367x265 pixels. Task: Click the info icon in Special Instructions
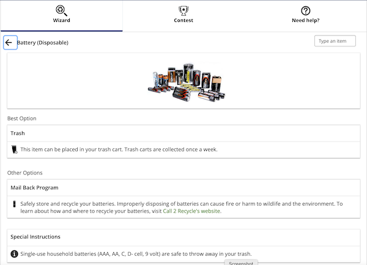coord(14,254)
